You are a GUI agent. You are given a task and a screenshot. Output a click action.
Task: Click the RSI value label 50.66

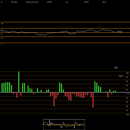(120, 32)
